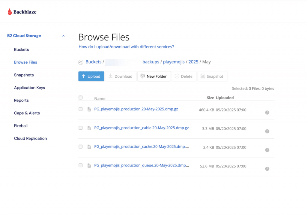Open PG_playemojis_production_queue file link
Image resolution: width=307 pixels, height=219 pixels.
pos(142,166)
